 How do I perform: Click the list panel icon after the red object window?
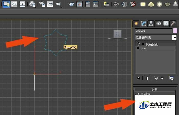pos(88,4)
